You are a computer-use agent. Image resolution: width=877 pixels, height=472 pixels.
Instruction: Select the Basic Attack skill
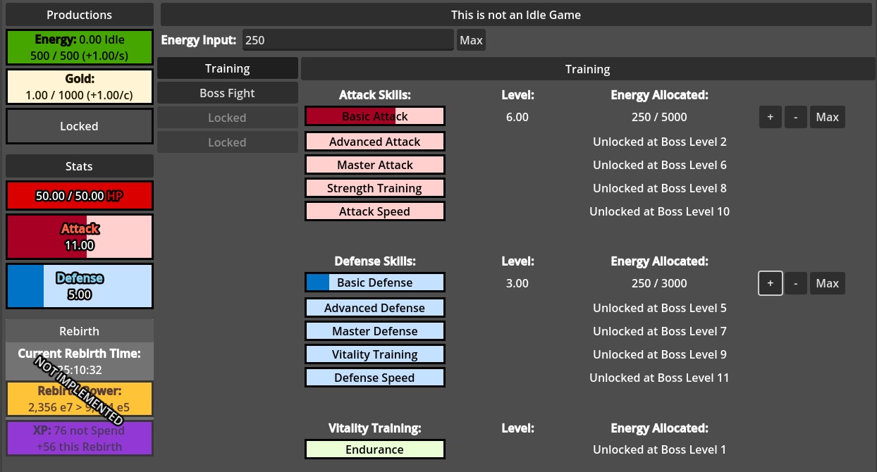[x=374, y=116]
